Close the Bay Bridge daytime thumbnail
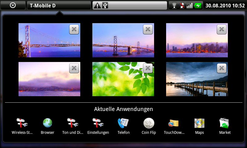 point(74,29)
